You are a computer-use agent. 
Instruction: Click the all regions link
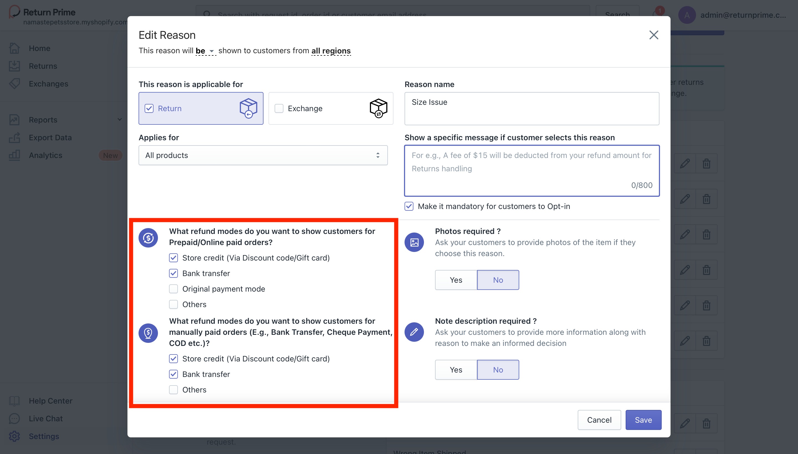331,51
